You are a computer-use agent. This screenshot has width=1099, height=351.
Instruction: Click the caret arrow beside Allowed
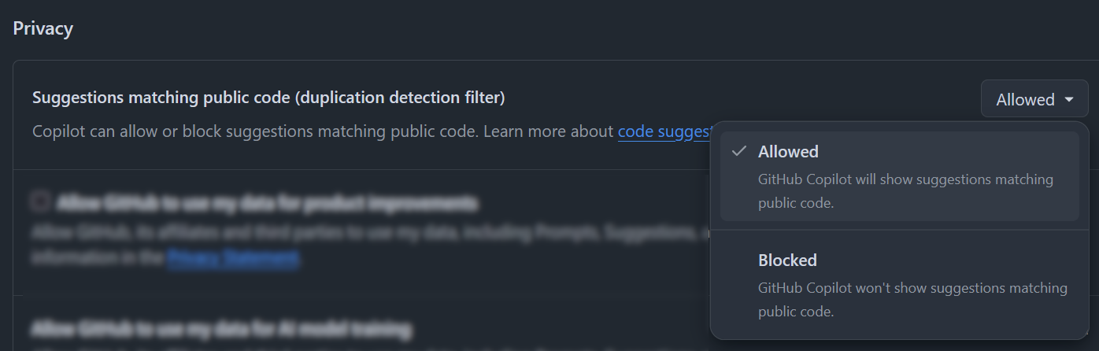[1068, 100]
